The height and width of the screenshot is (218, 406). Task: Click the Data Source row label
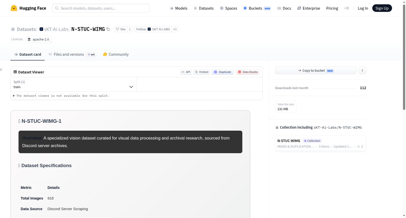[31, 209]
